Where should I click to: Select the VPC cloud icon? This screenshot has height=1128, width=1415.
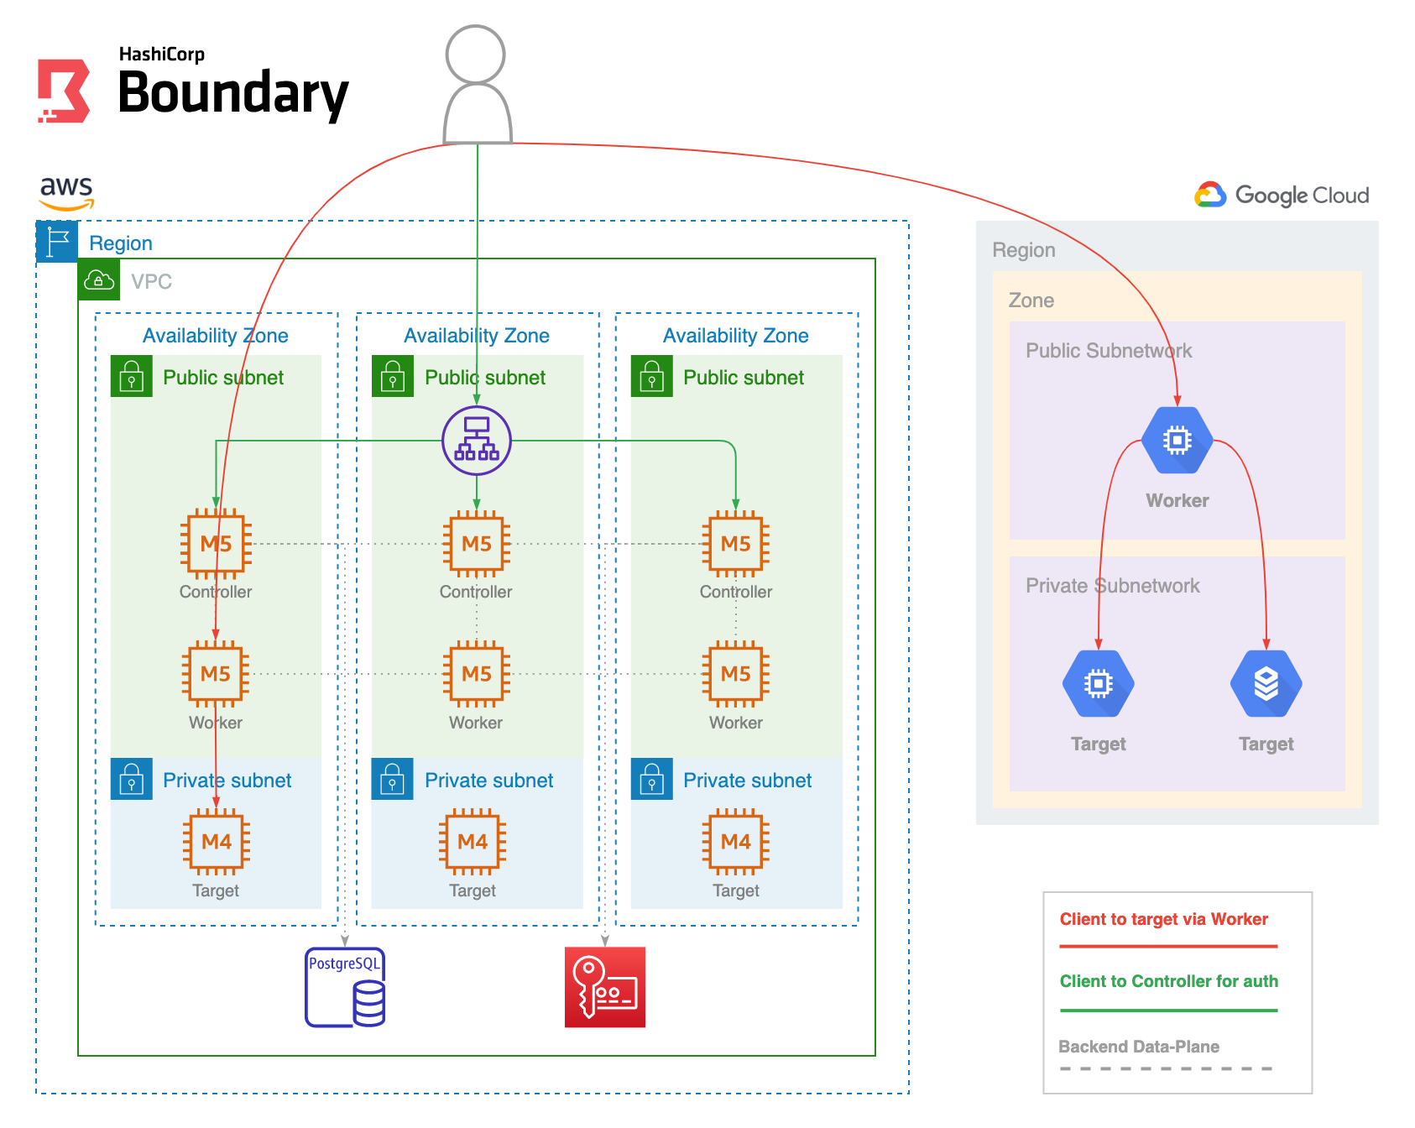tap(99, 279)
